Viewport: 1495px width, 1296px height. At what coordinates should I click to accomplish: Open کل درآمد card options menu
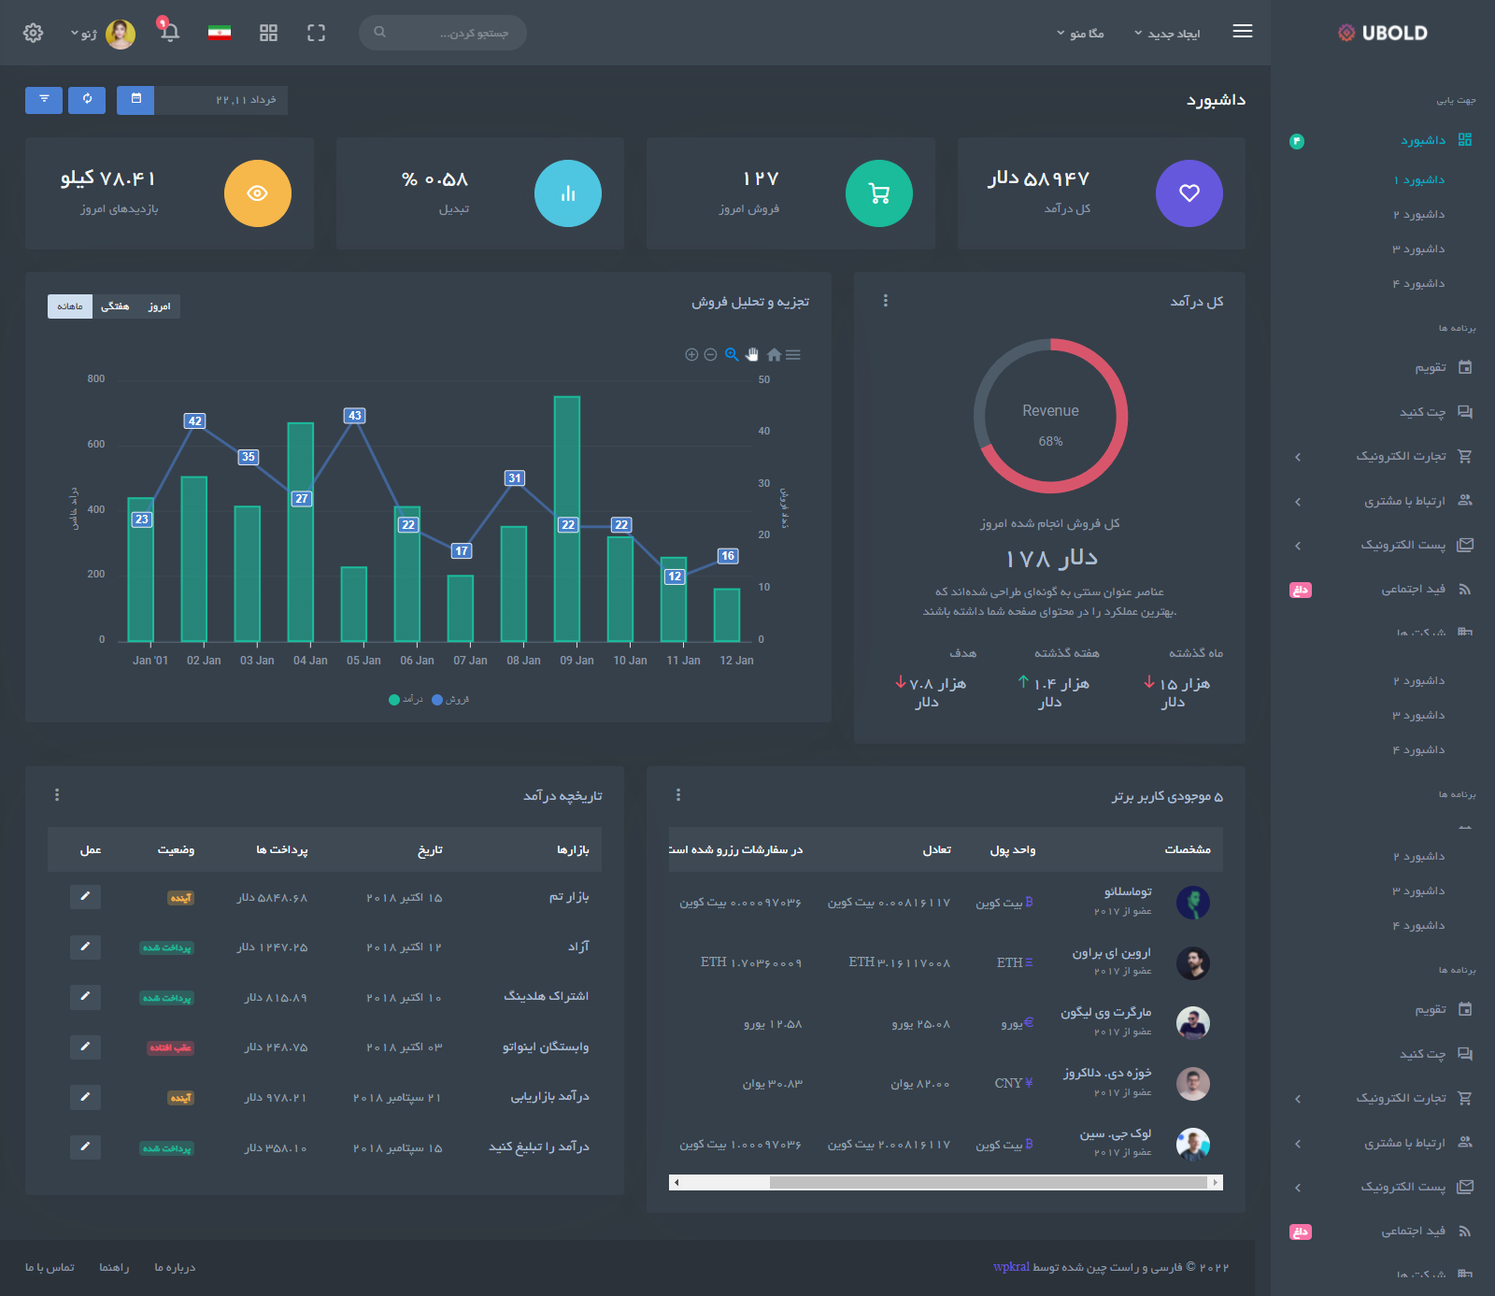886,301
